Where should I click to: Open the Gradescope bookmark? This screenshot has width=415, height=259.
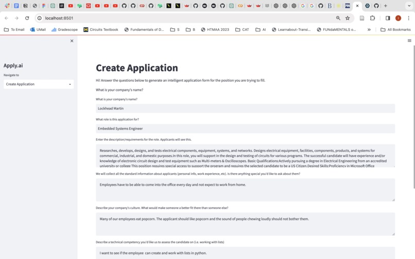click(64, 30)
